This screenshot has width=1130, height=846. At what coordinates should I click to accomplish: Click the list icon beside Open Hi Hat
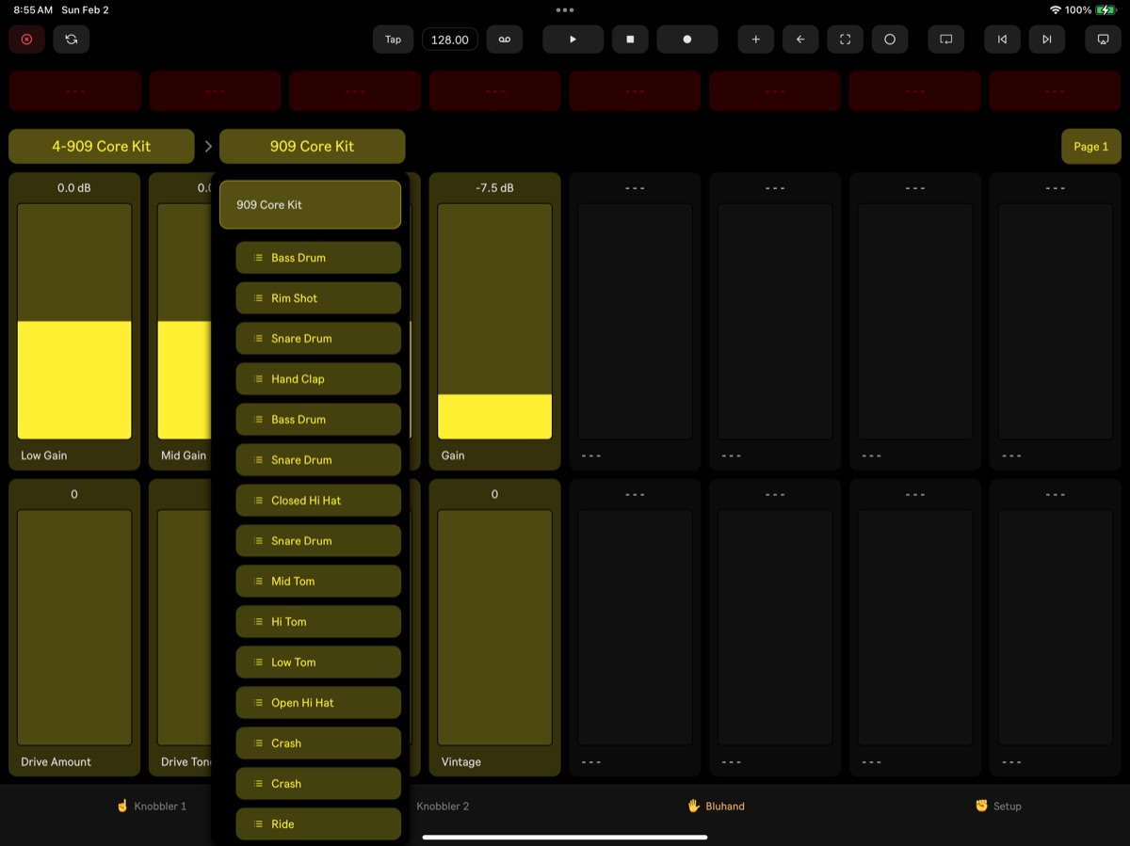[258, 703]
